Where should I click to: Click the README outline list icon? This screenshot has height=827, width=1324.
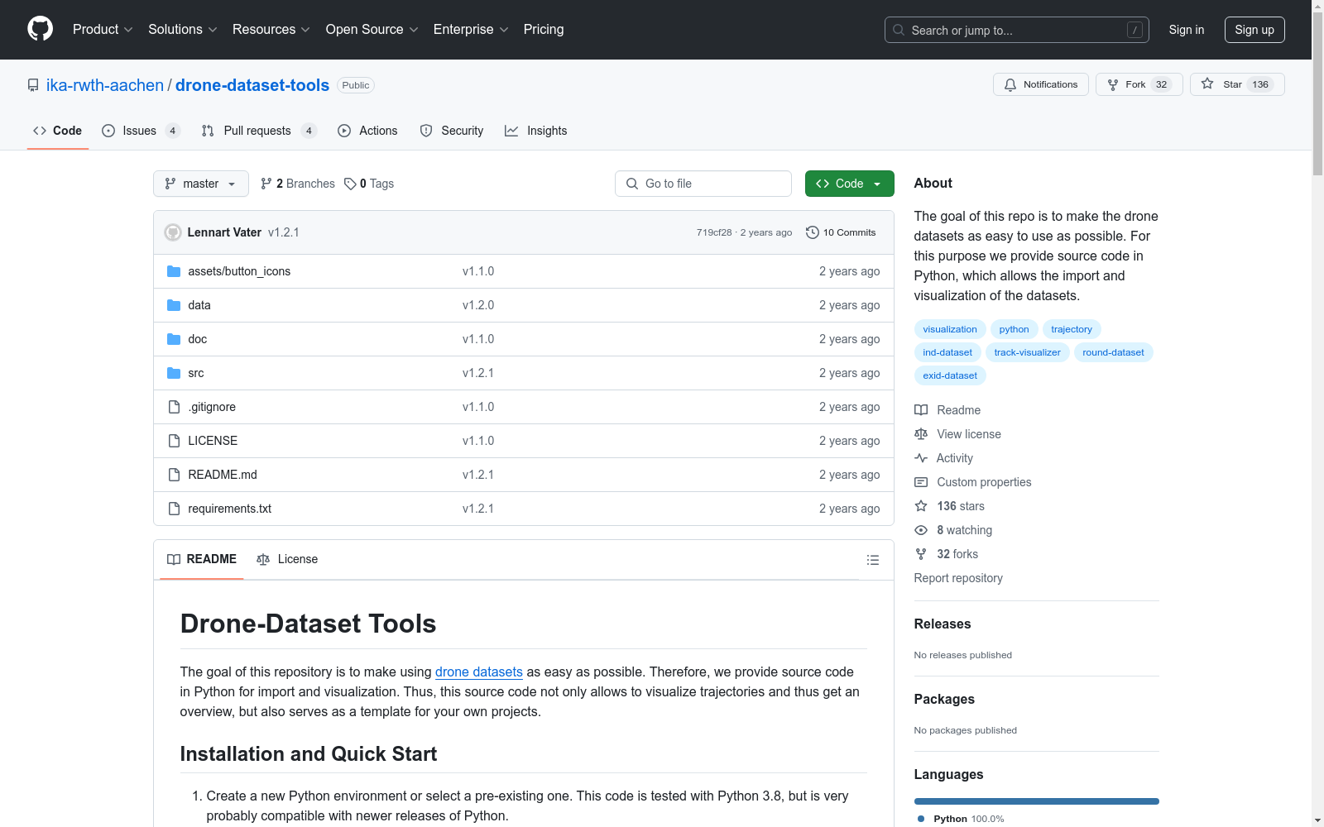coord(872,560)
